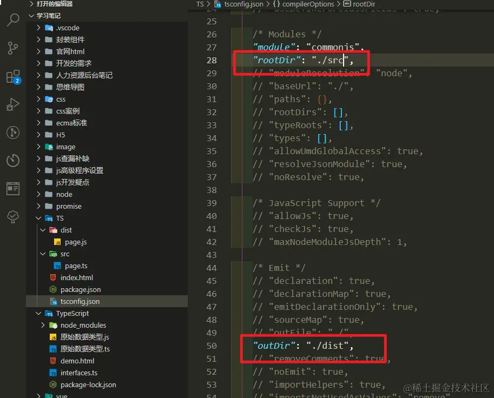
Task: Click tsconfig.json in the breadcrumb
Action: click(243, 4)
